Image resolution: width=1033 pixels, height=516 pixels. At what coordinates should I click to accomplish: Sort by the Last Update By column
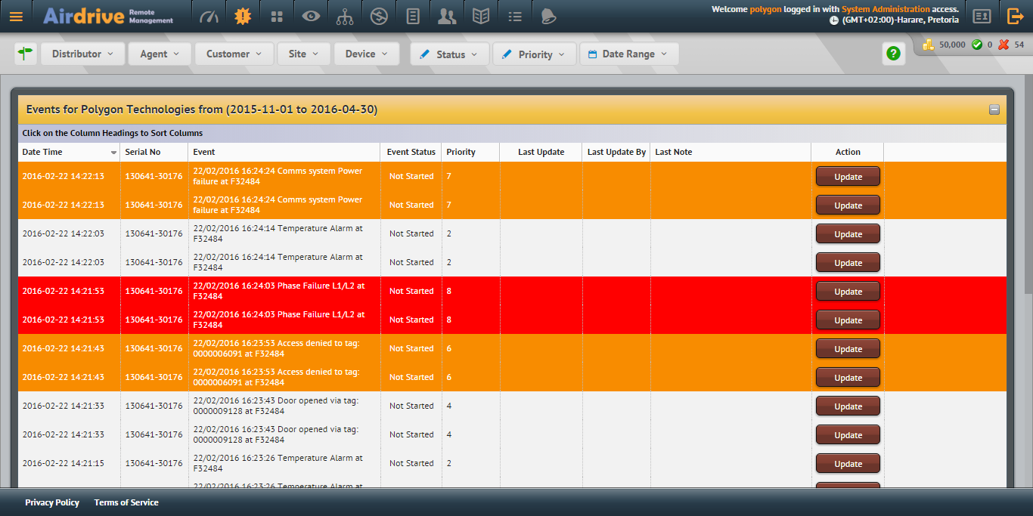click(x=616, y=152)
